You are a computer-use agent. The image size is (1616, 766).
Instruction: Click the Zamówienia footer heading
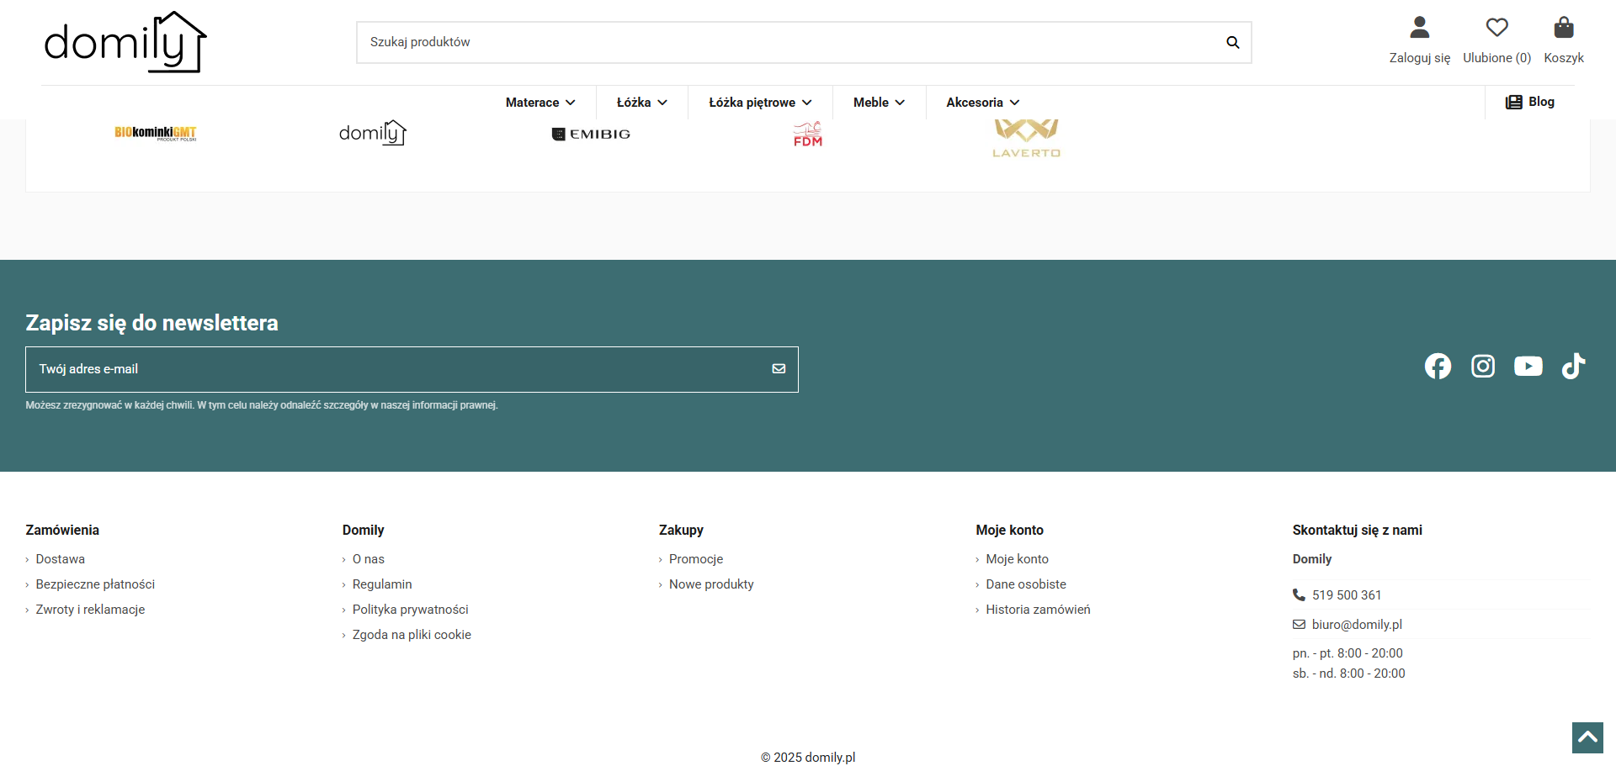coord(62,530)
